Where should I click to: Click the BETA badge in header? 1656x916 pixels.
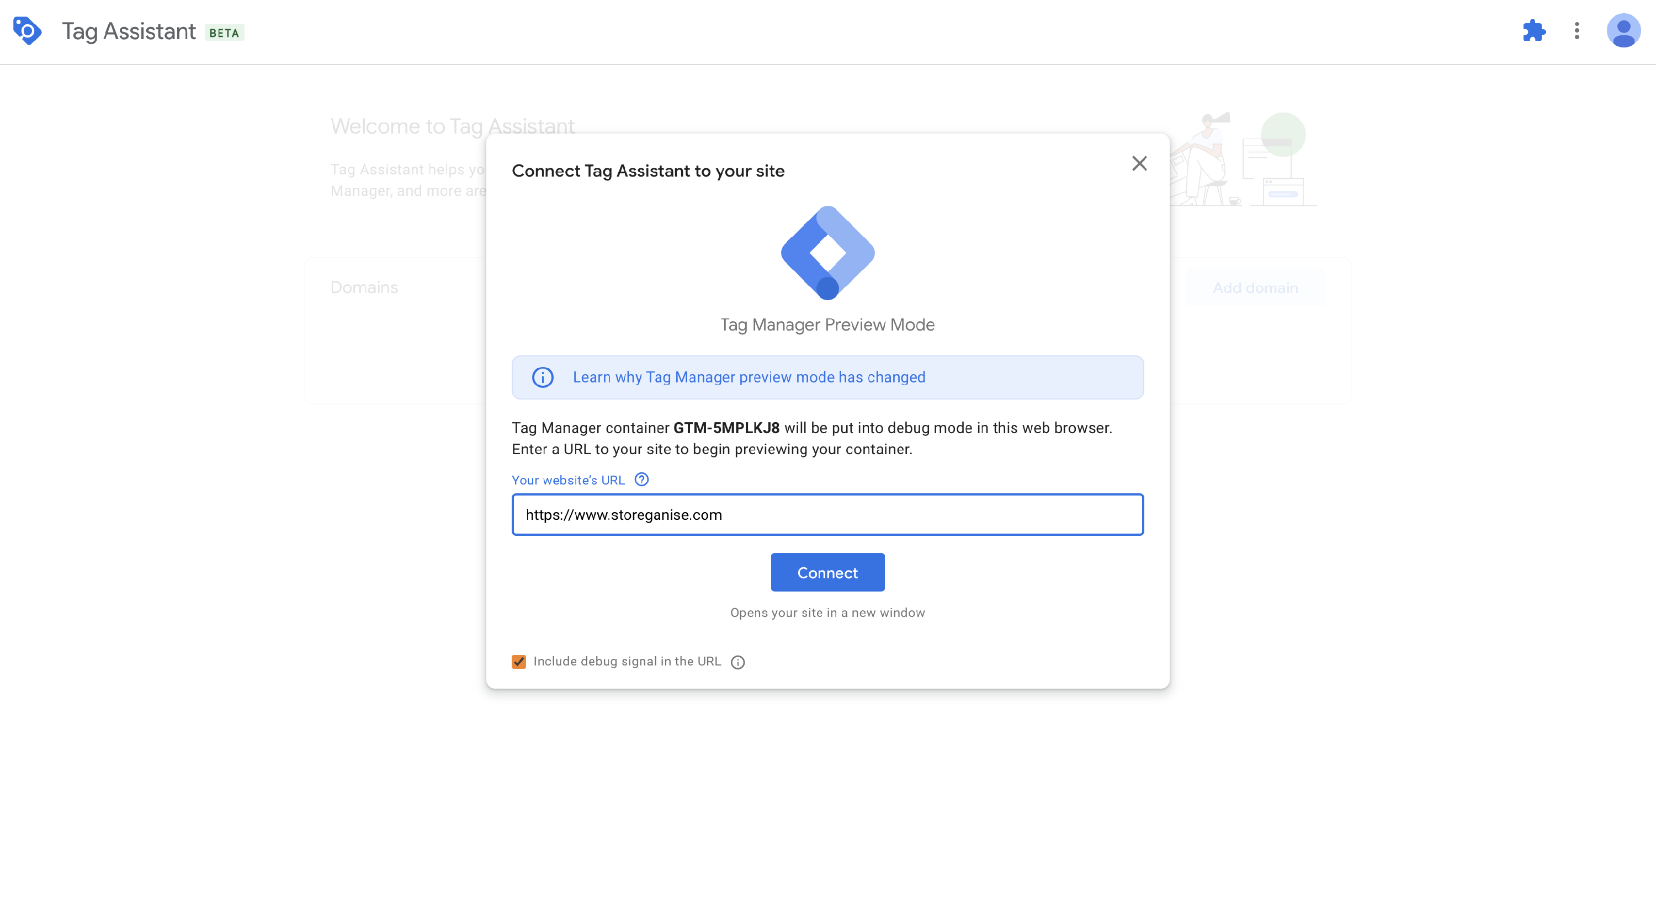[224, 33]
